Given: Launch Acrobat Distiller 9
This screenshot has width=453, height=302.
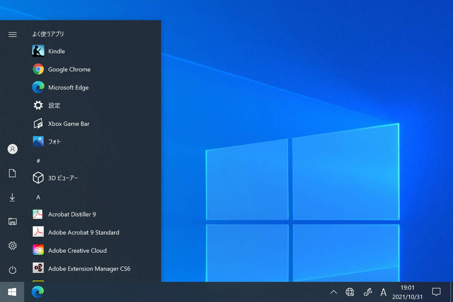Looking at the screenshot, I should tap(72, 214).
